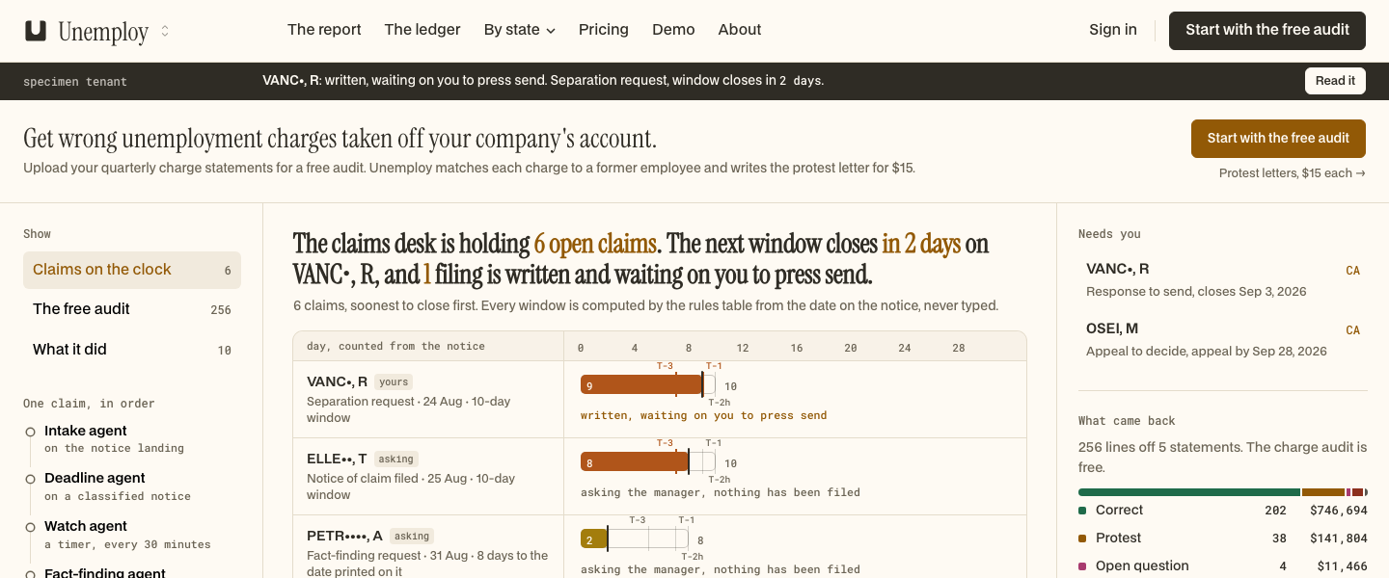The width and height of the screenshot is (1389, 578).
Task: Select The free audit filter
Action: tap(132, 309)
